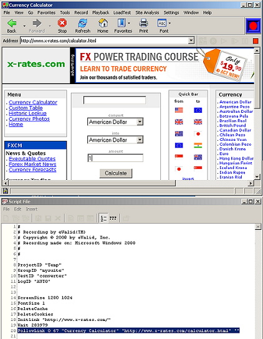Click the large red record indicator icon

click(253, 26)
